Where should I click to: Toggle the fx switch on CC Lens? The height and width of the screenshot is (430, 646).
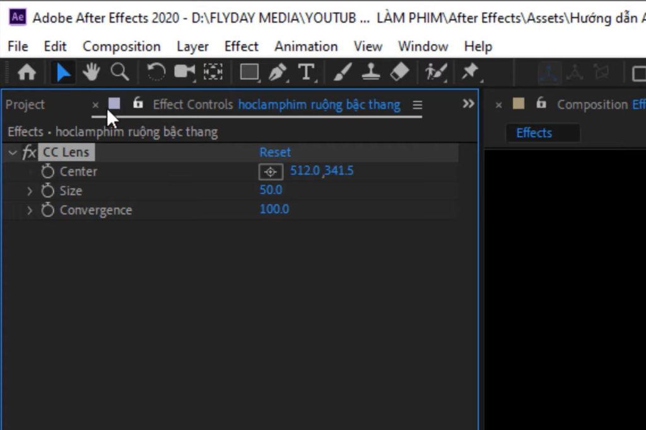tap(28, 152)
